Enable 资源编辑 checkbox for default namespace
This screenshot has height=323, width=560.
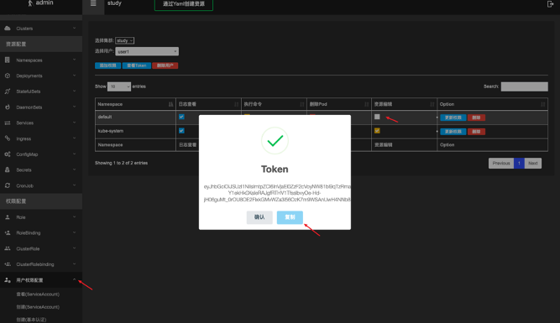tap(377, 117)
